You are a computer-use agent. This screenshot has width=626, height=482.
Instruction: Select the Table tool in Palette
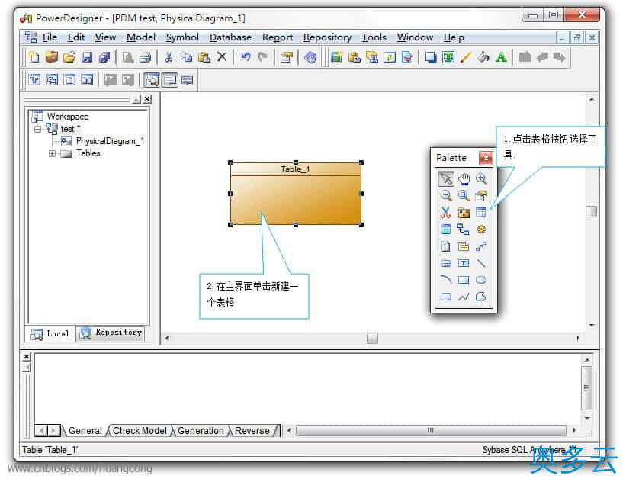pos(481,213)
